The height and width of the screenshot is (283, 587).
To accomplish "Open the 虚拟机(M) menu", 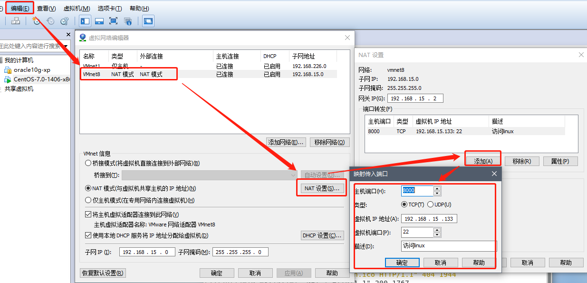I will 77,9.
